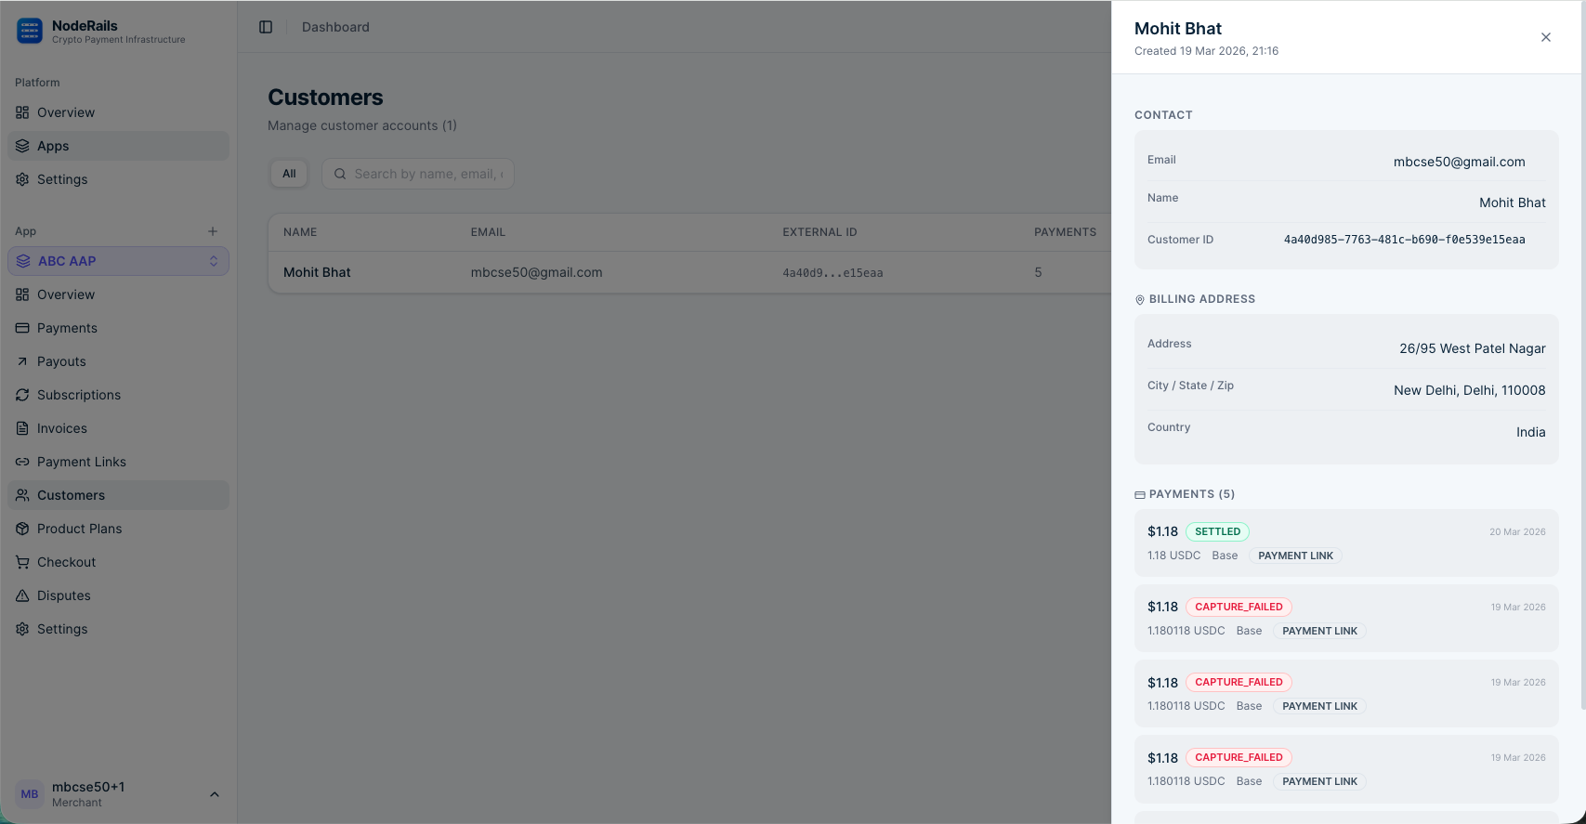This screenshot has height=824, width=1586.
Task: Select the All filter tab
Action: [x=289, y=174]
